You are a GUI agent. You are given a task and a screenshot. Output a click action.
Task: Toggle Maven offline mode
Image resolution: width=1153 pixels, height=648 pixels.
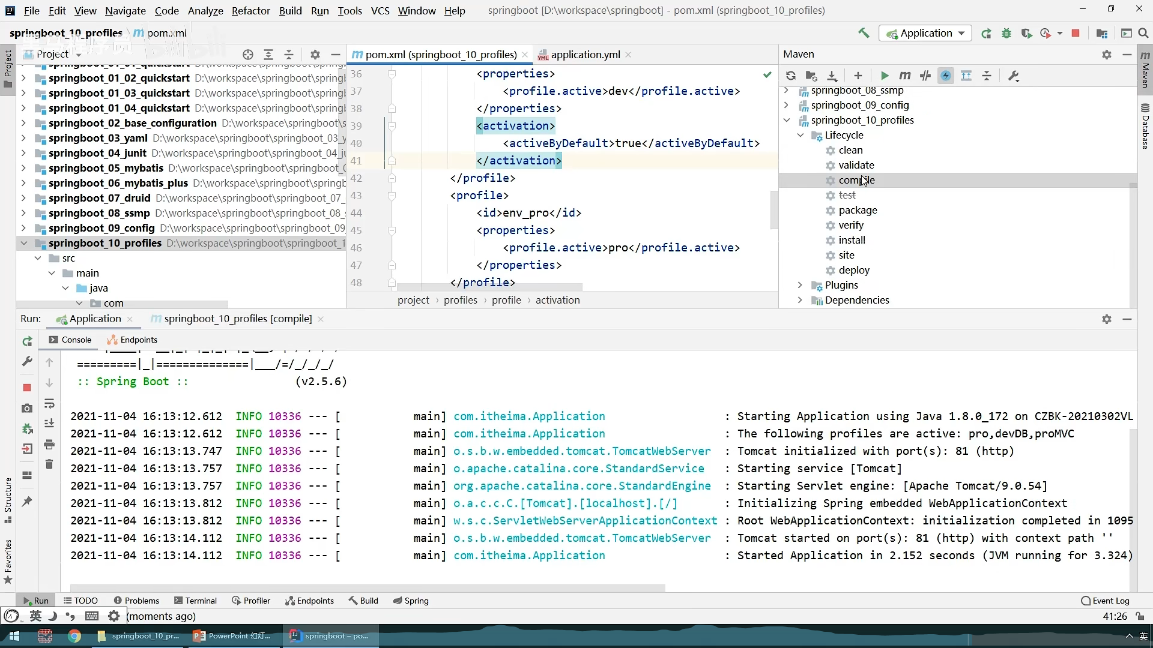point(925,76)
